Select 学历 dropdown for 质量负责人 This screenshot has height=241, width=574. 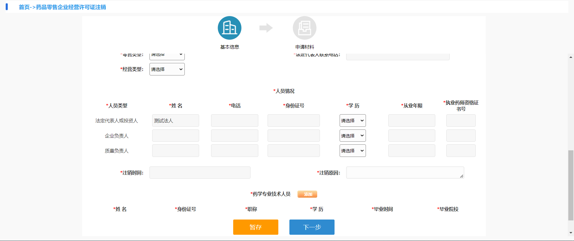coord(352,151)
